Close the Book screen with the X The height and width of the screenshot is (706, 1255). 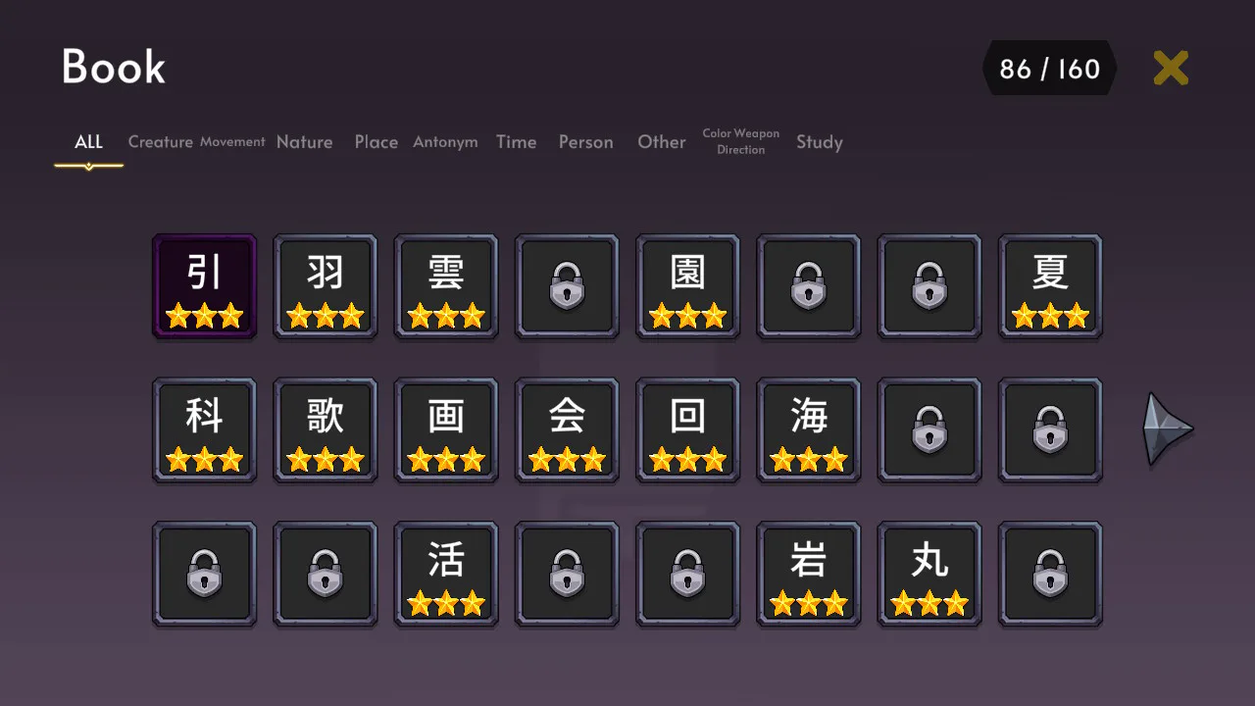coord(1171,69)
